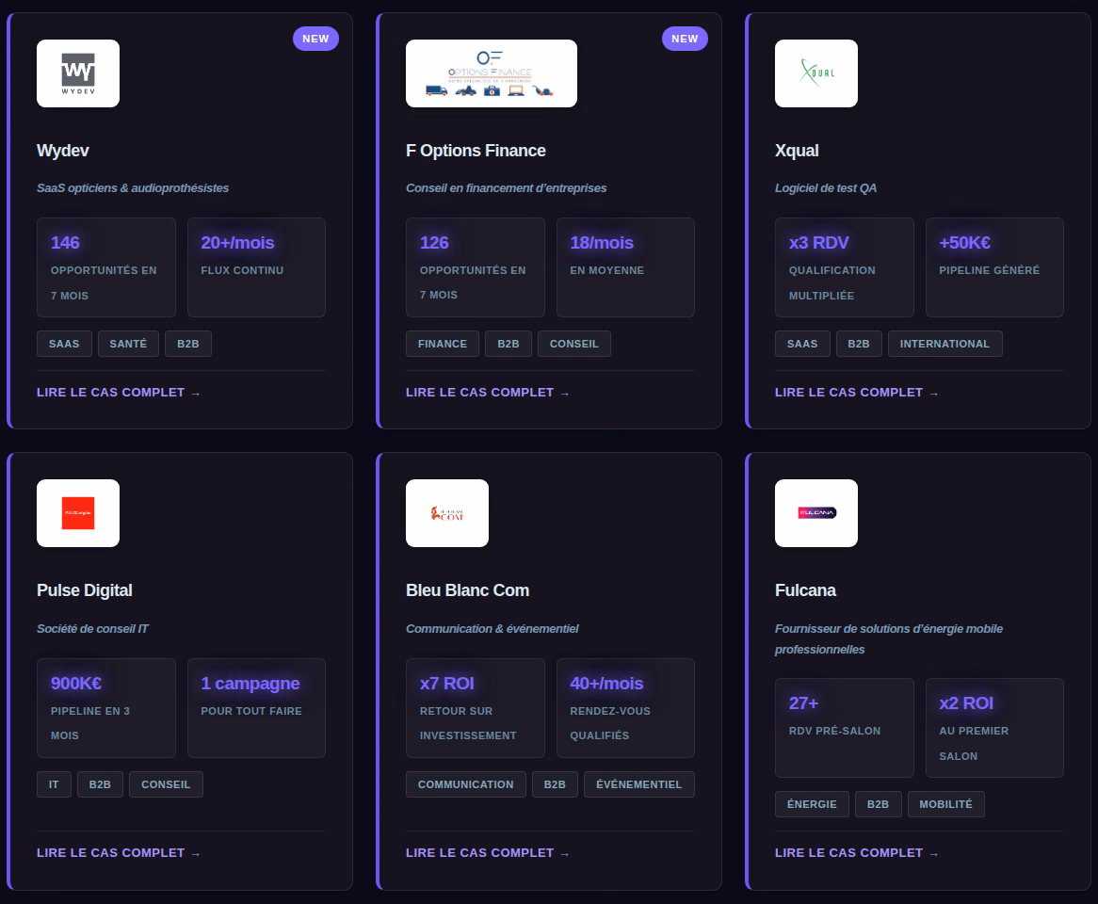Click the Wydev card title
1098x904 pixels.
pyautogui.click(x=63, y=151)
